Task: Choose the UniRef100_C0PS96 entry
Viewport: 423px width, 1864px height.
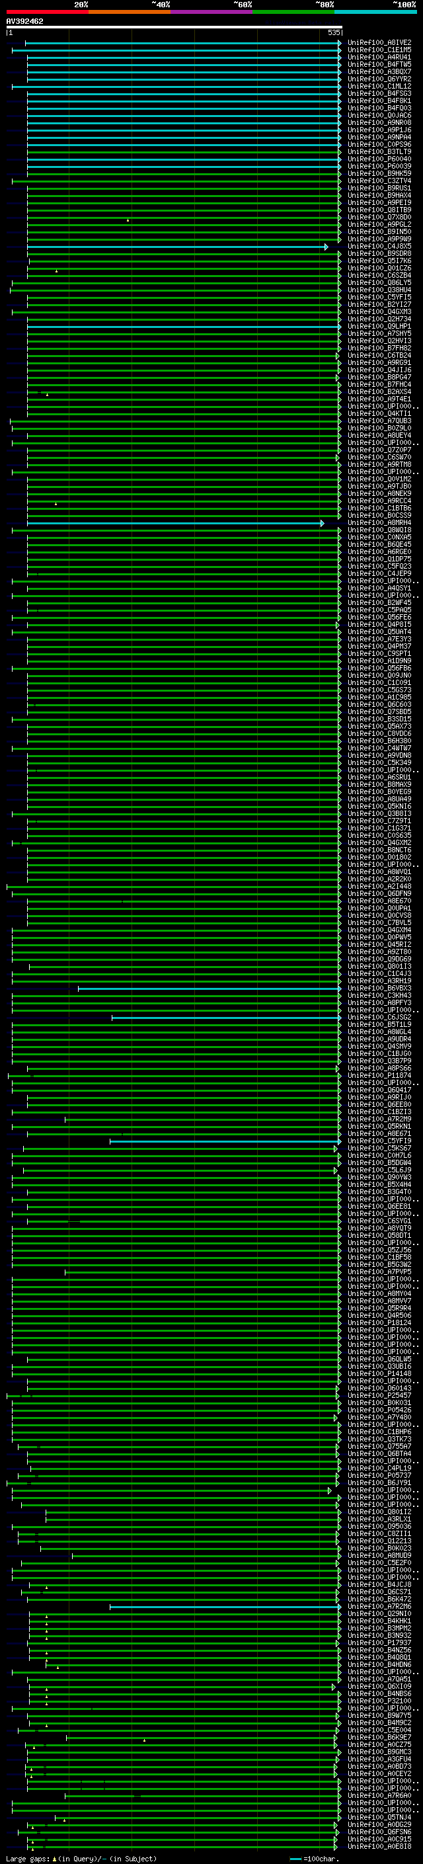Action: 379,144
